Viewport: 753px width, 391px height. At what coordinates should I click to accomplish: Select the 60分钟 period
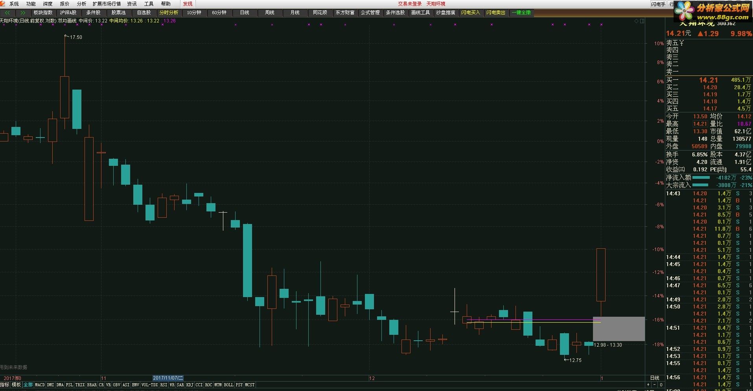pos(219,13)
